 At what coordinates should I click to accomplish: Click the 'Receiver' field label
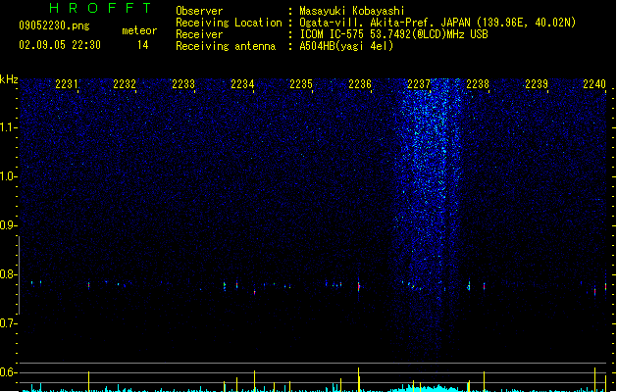click(199, 34)
